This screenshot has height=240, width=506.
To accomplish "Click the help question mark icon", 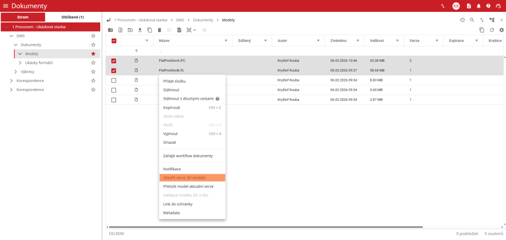I will point(488,6).
